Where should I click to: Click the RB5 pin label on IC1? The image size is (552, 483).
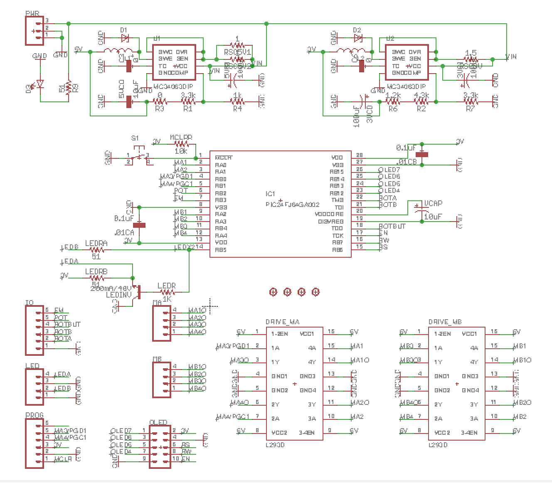coord(221,250)
